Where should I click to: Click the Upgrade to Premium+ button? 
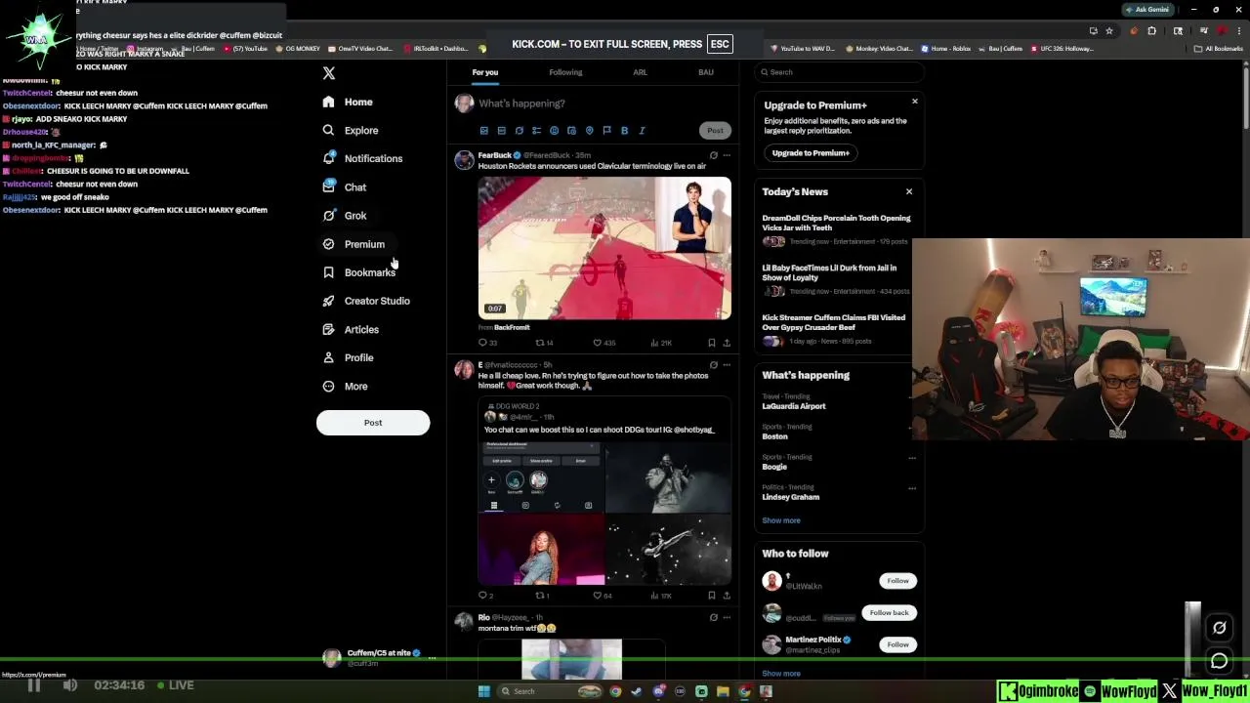pos(811,153)
